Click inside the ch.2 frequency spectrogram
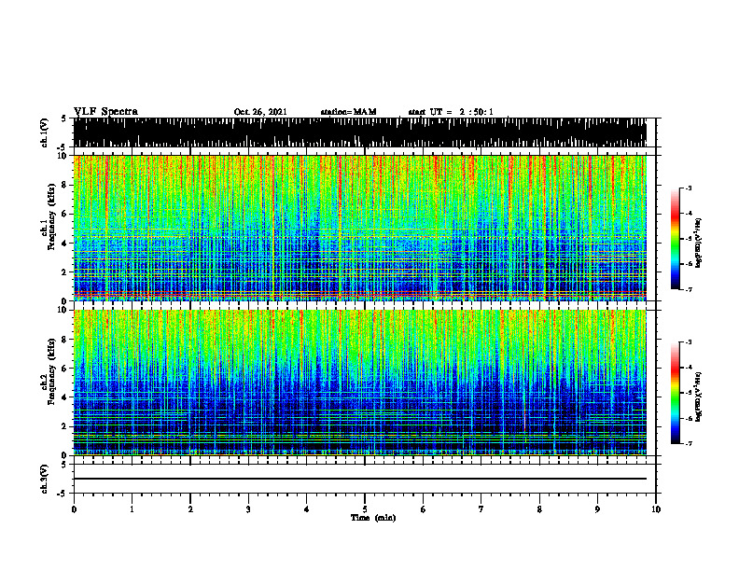The height and width of the screenshot is (571, 739). (359, 383)
